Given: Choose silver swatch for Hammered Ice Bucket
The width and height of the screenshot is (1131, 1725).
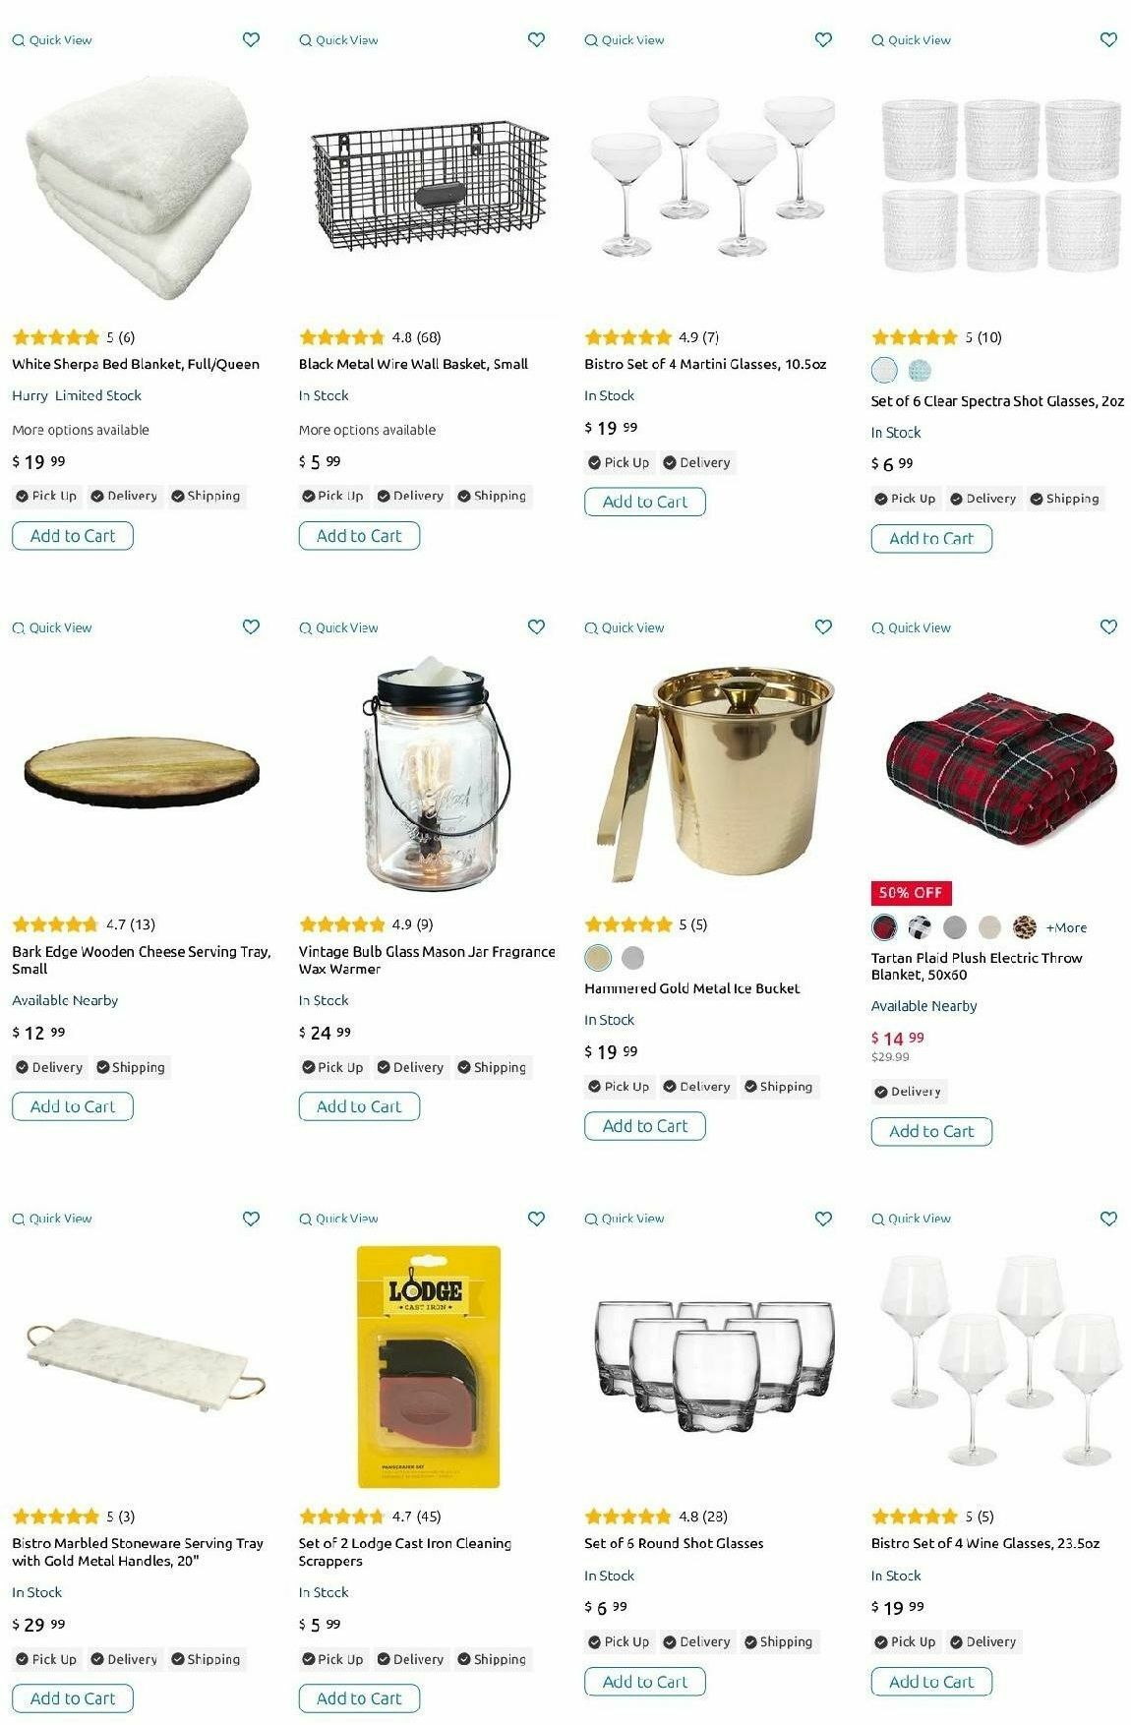Looking at the screenshot, I should [633, 957].
